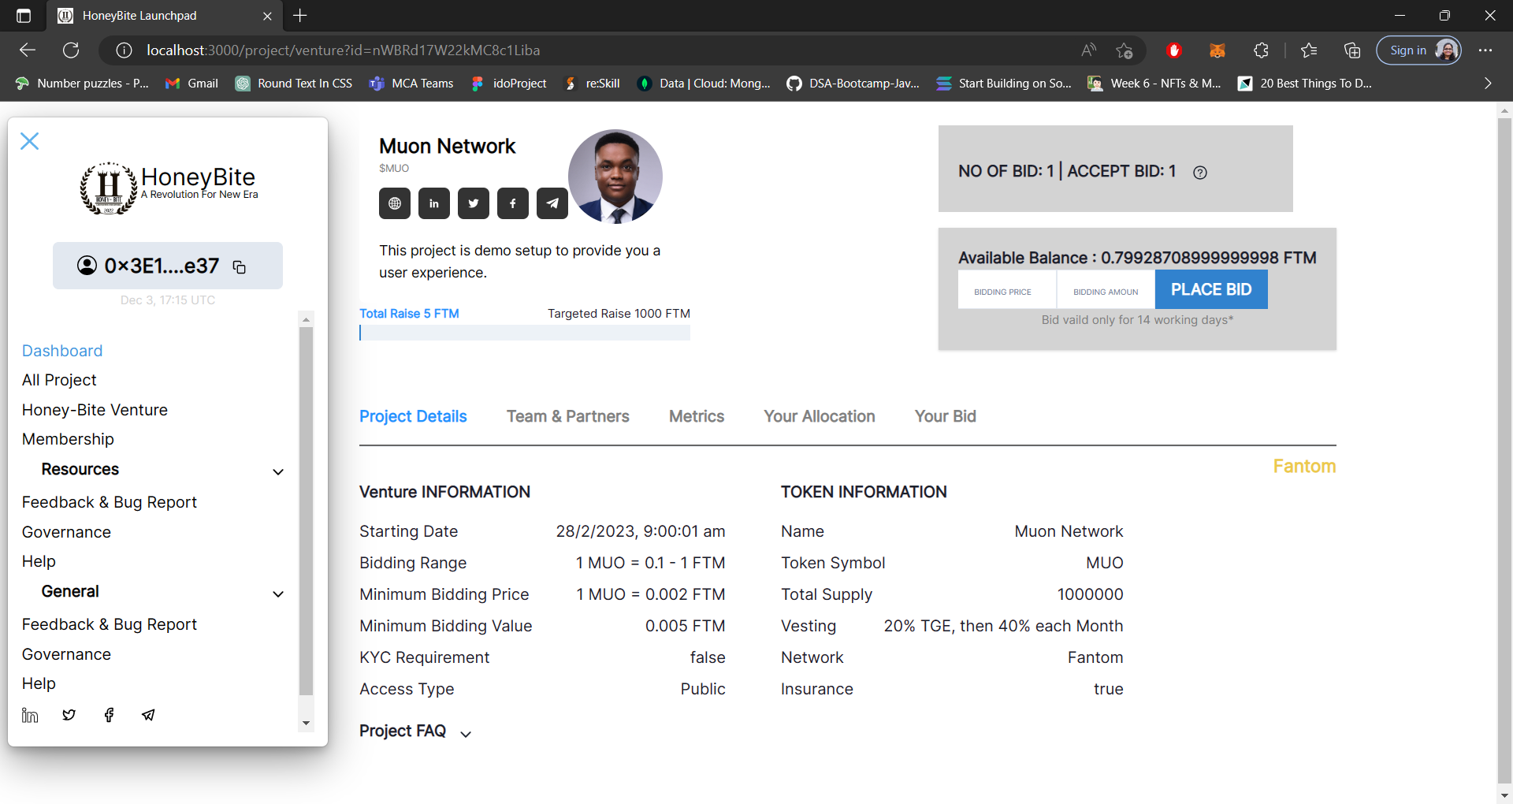Open All Project in the sidebar
Image resolution: width=1513 pixels, height=804 pixels.
pyautogui.click(x=59, y=380)
